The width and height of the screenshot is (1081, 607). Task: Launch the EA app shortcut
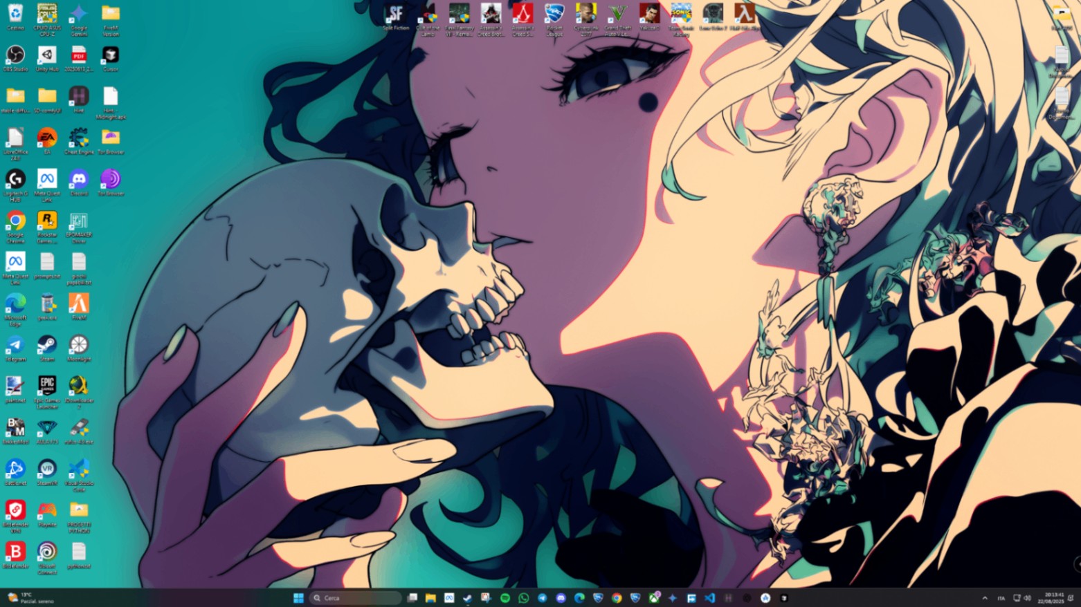coord(47,141)
